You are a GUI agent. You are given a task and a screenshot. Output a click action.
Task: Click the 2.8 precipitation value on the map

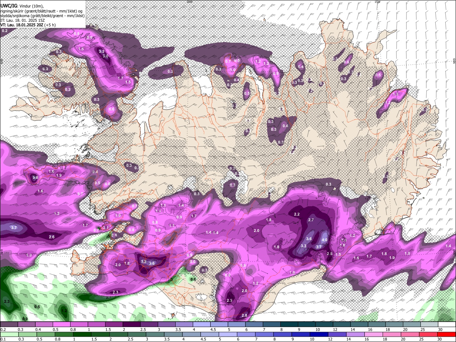pos(244,315)
